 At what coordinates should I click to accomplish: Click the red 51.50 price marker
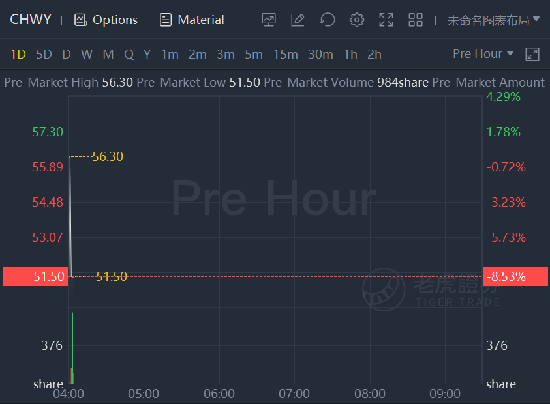35,276
